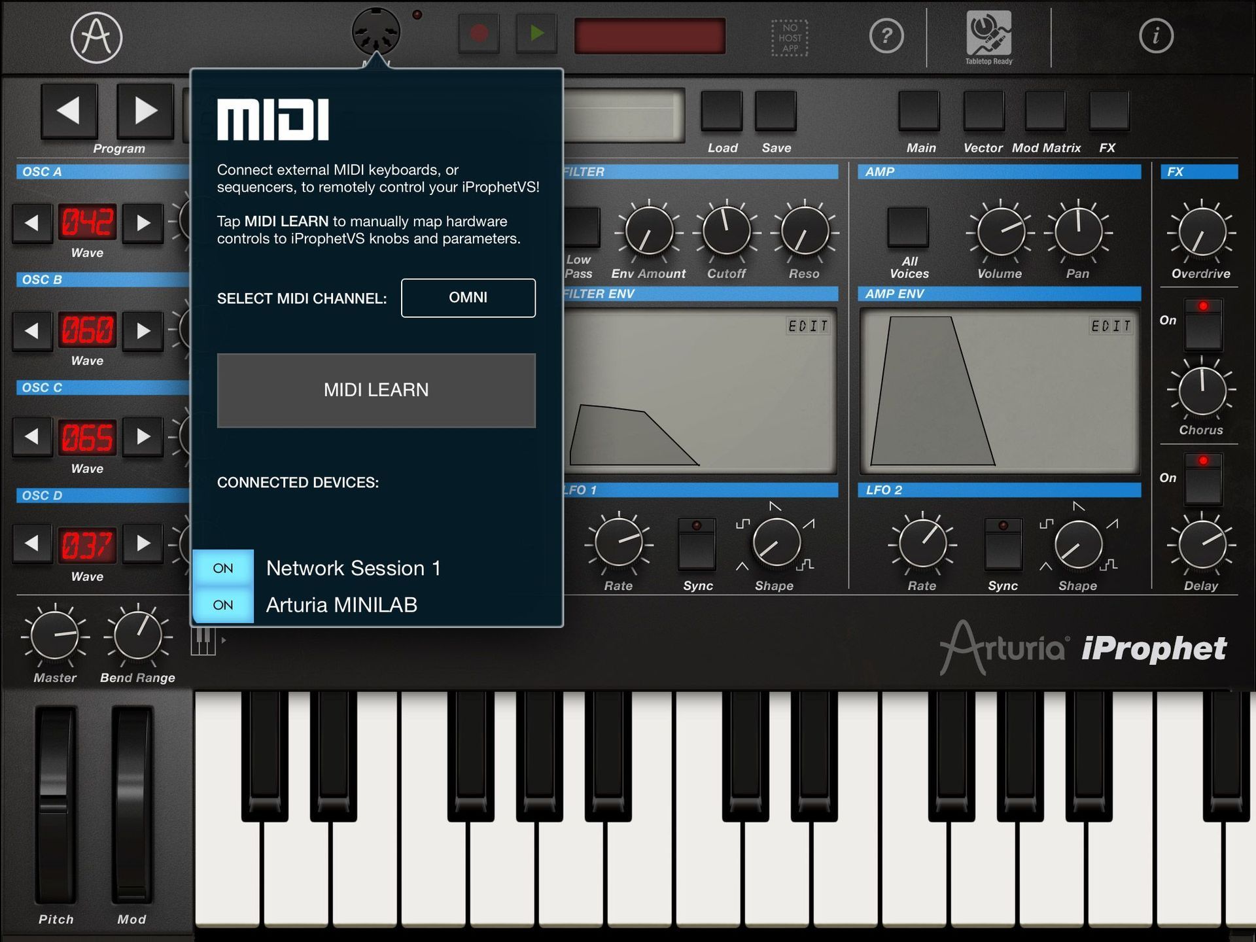Switch to the Main page
Image resolution: width=1256 pixels, height=942 pixels.
pos(919,111)
